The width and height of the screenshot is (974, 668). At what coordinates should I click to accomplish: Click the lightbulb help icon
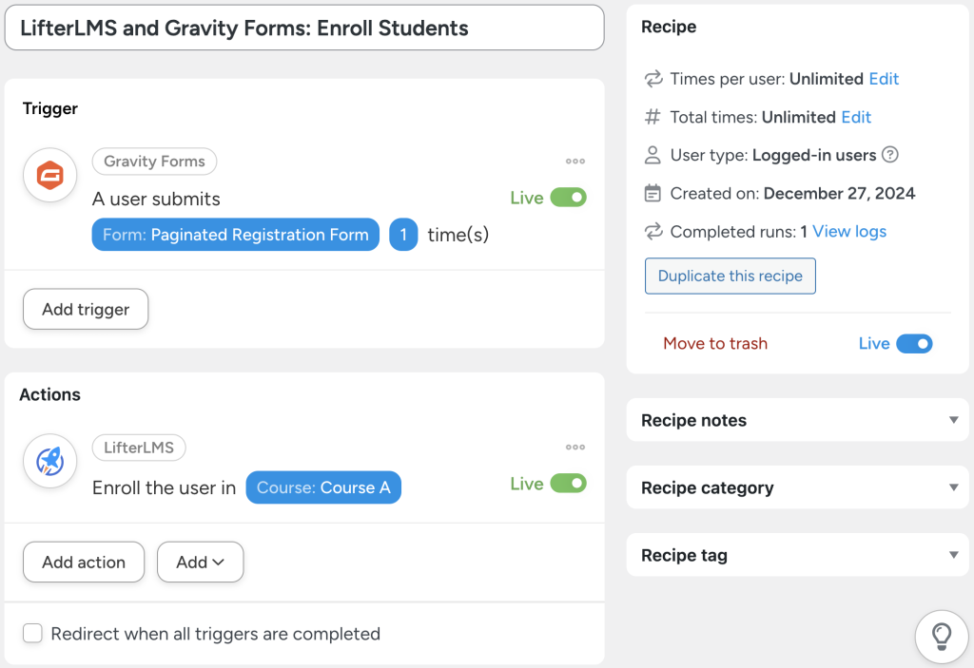pyautogui.click(x=941, y=637)
